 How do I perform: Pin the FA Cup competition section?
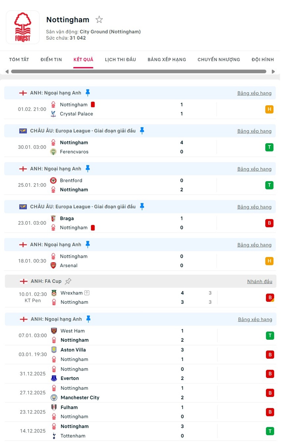pos(68,281)
